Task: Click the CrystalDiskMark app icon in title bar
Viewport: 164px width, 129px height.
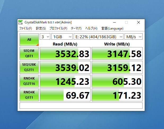Action: click(x=20, y=22)
